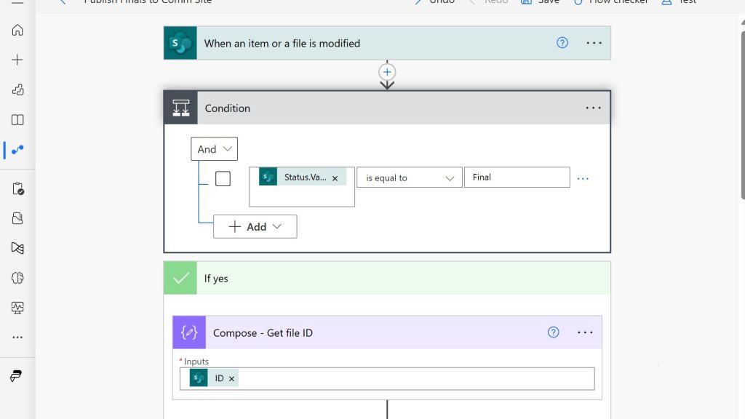Open the Learn book icon in sidebar
This screenshot has width=745, height=419.
(x=17, y=120)
